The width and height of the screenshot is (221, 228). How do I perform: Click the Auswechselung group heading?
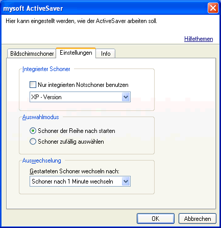(x=42, y=161)
